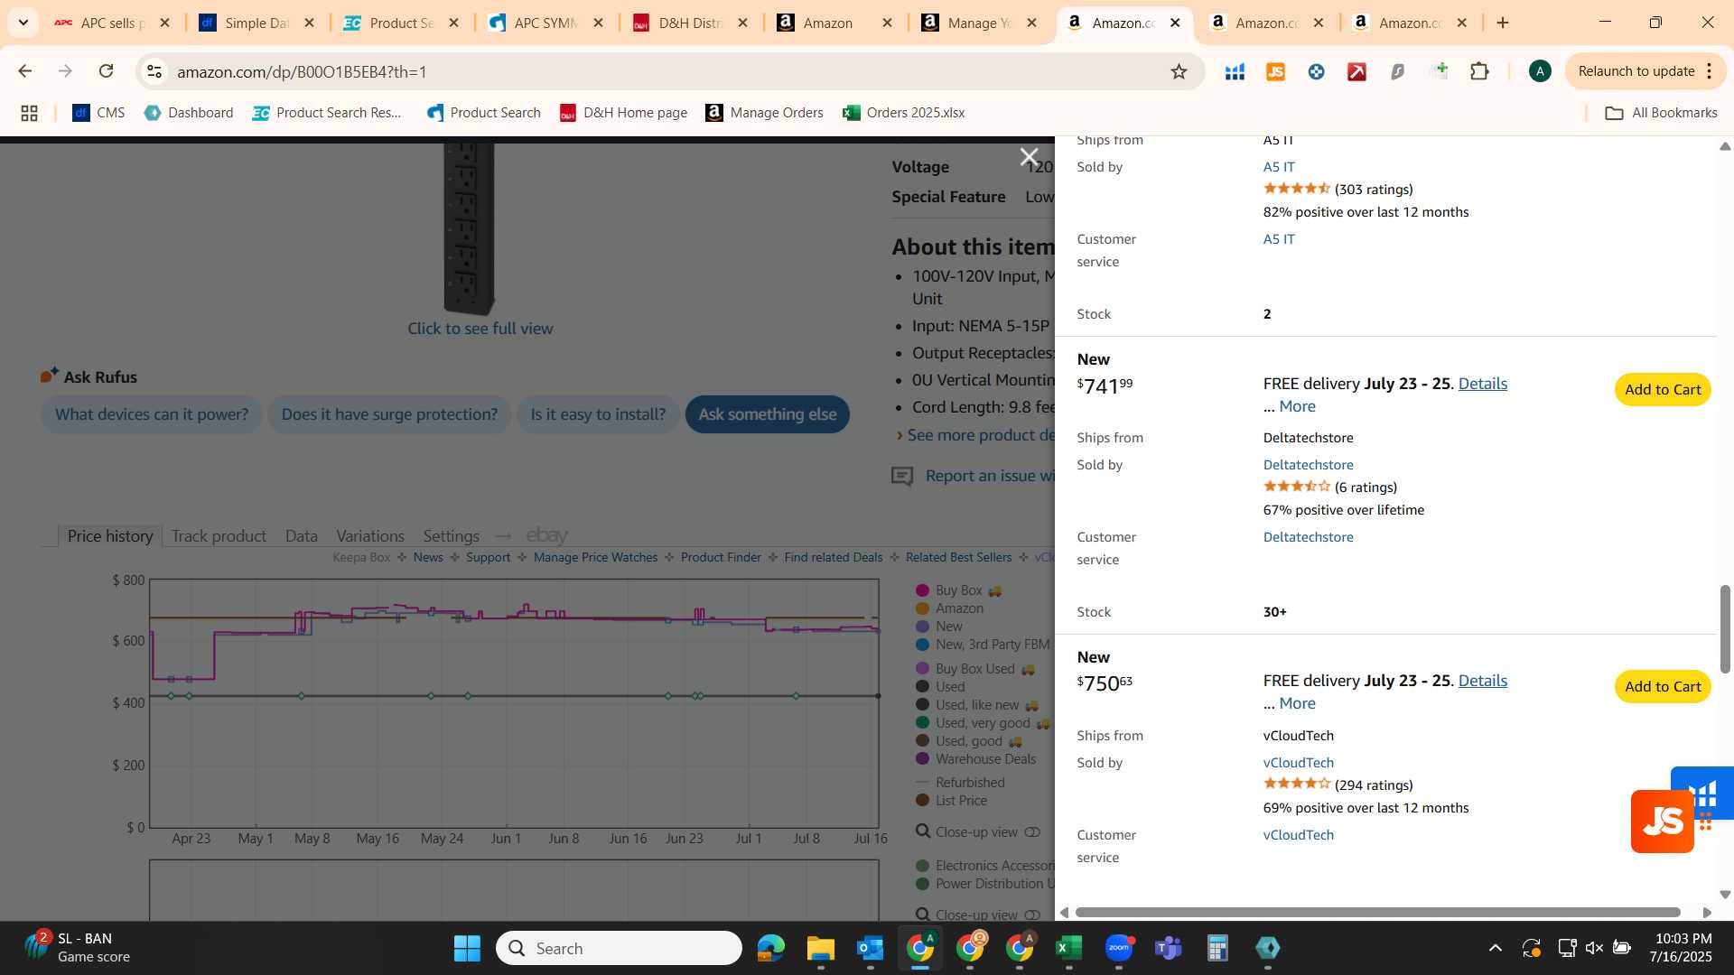Expand More delivery options for $750.63 offer
The width and height of the screenshot is (1734, 975).
[x=1297, y=703]
